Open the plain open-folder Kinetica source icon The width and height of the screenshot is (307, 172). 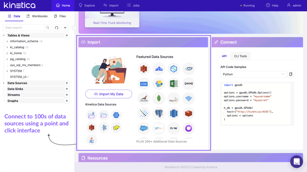coord(104,115)
